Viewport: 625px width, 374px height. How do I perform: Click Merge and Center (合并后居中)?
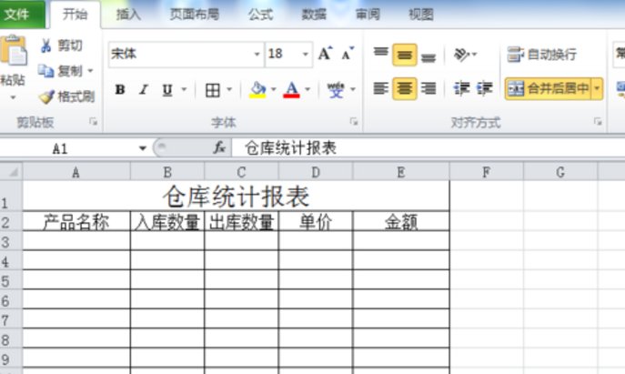[x=549, y=88]
